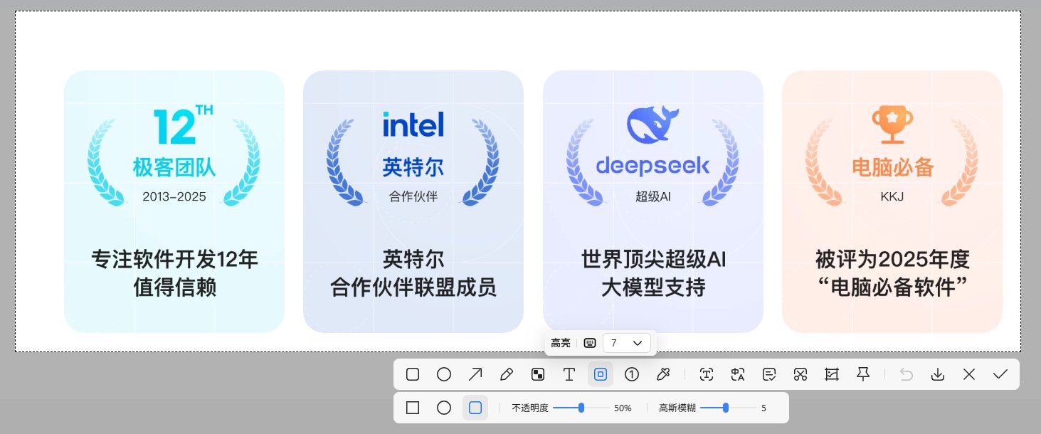Click the note with checkmark icon
The image size is (1041, 434).
[769, 374]
